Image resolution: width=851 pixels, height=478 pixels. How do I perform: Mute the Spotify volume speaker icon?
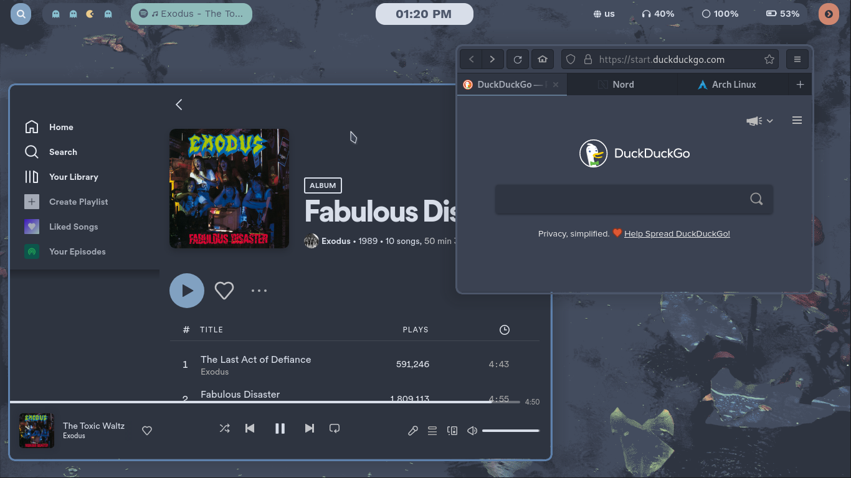[472, 431]
